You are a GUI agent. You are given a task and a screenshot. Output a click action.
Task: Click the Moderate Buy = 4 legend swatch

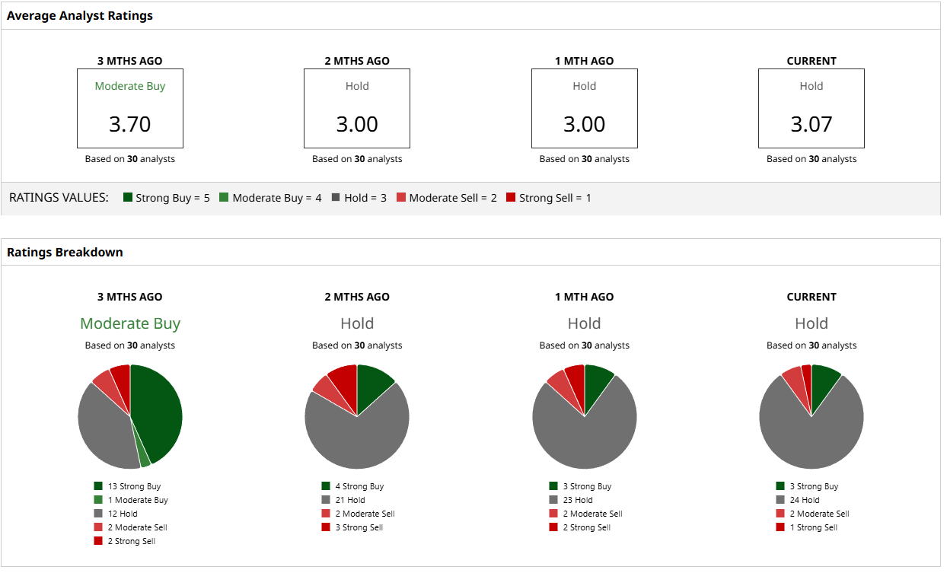tap(224, 198)
